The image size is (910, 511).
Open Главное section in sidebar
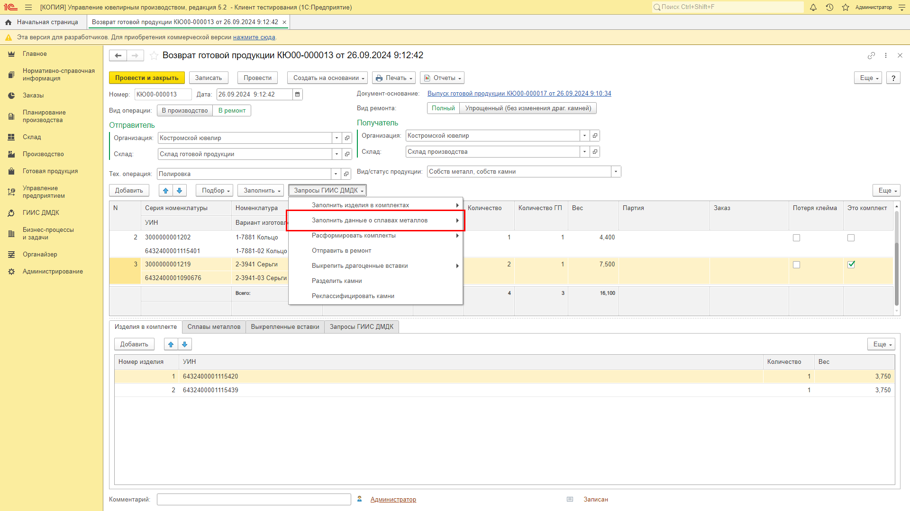[35, 54]
